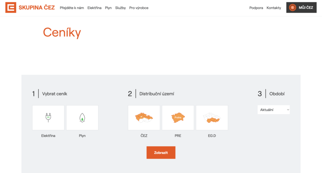Screen dimensions: 322x173
Task: Open the Elektřina navigation menu
Action: tap(94, 8)
